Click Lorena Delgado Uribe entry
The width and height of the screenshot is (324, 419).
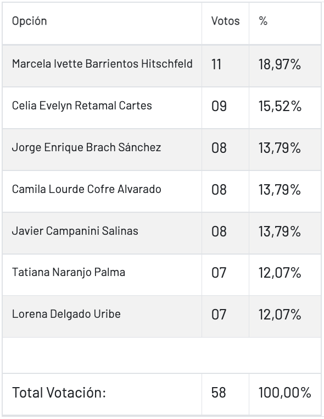click(66, 315)
